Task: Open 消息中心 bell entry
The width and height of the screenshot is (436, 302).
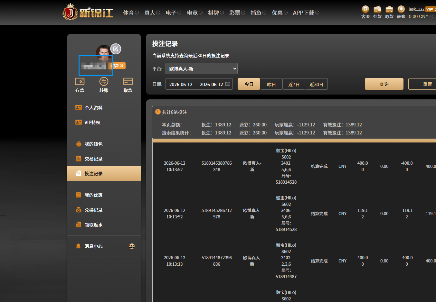Action: point(104,246)
